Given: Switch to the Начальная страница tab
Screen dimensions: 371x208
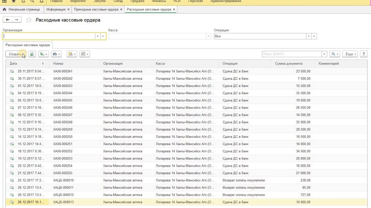Looking at the screenshot, I should click(21, 10).
